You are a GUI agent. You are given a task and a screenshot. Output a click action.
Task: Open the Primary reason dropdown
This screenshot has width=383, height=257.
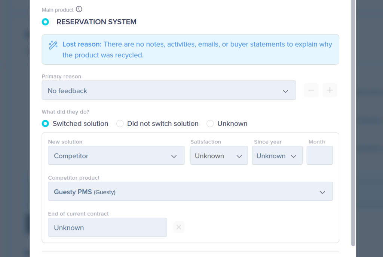click(x=169, y=90)
